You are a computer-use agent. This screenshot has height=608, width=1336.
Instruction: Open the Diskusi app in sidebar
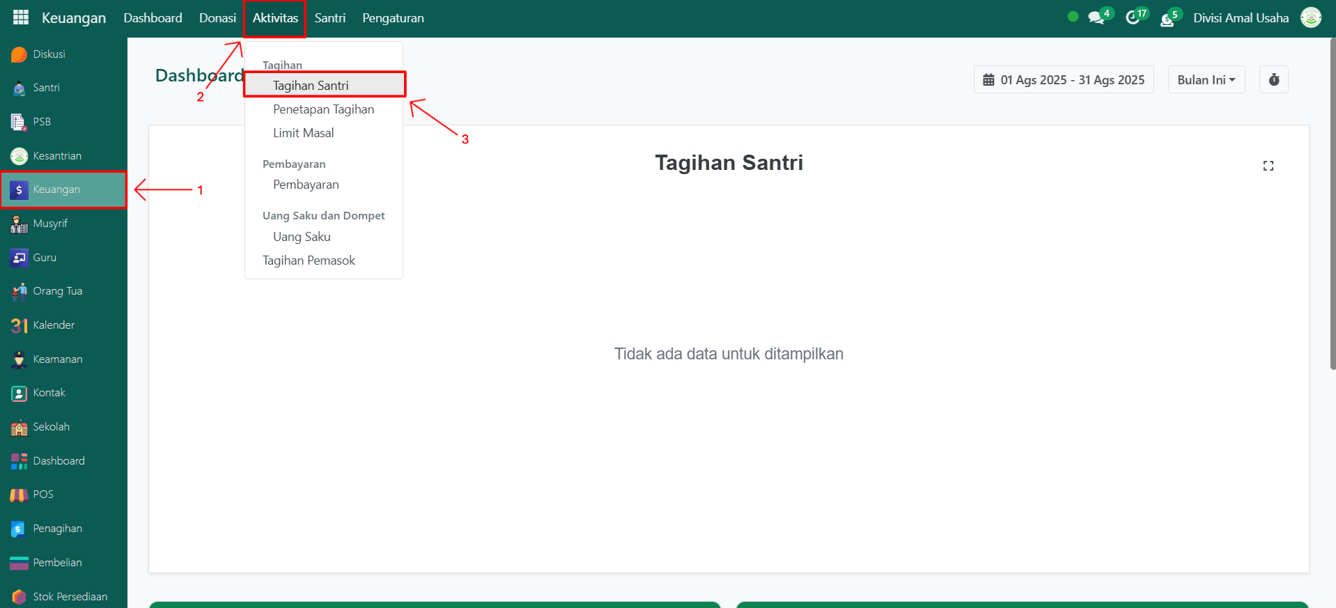point(49,54)
